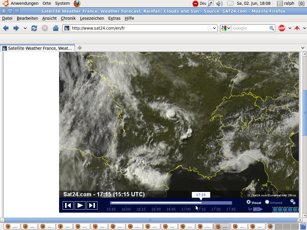Reload the current page
The image size is (307, 230).
(34, 28)
